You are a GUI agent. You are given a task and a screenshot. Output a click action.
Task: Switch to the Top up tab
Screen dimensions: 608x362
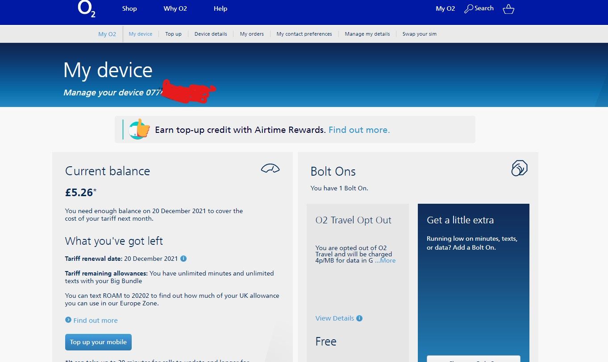173,33
